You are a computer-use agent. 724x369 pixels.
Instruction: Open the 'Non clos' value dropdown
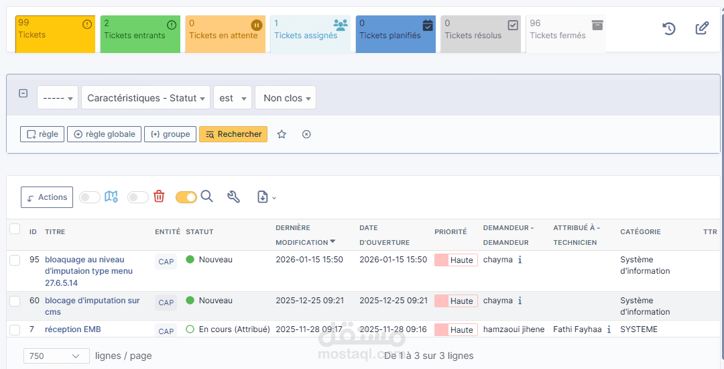pos(286,97)
